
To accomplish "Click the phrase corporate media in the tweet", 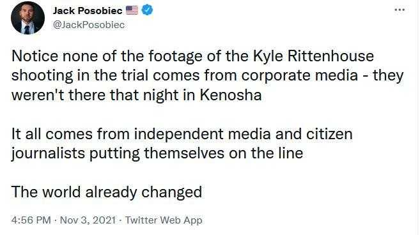I will (x=300, y=76).
